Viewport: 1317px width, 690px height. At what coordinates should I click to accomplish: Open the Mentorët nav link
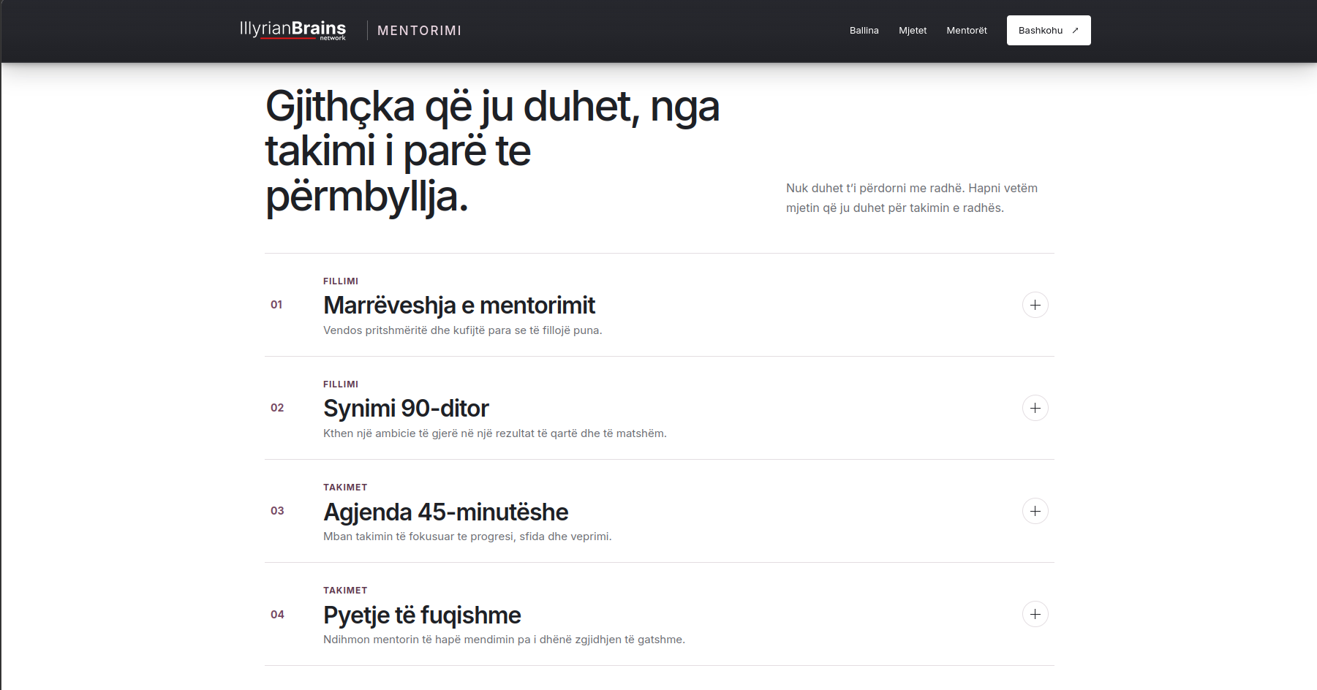[967, 31]
